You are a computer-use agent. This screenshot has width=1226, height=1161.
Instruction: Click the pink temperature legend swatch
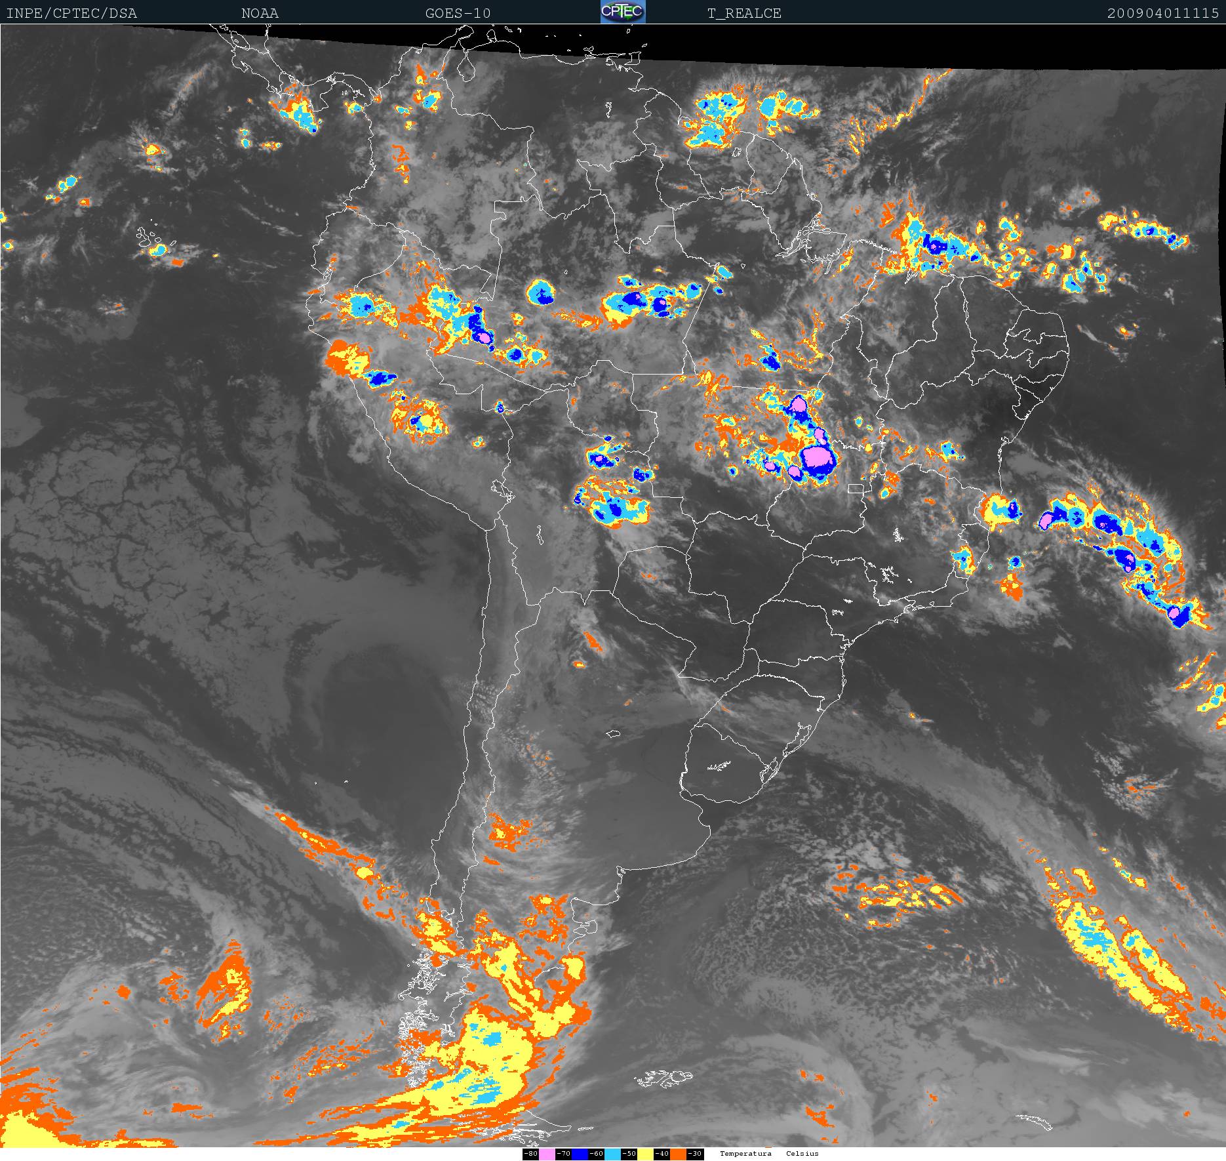(x=547, y=1154)
